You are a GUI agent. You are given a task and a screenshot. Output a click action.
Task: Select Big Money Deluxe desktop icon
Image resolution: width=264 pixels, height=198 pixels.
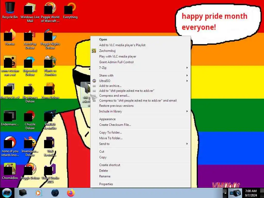tap(30, 93)
